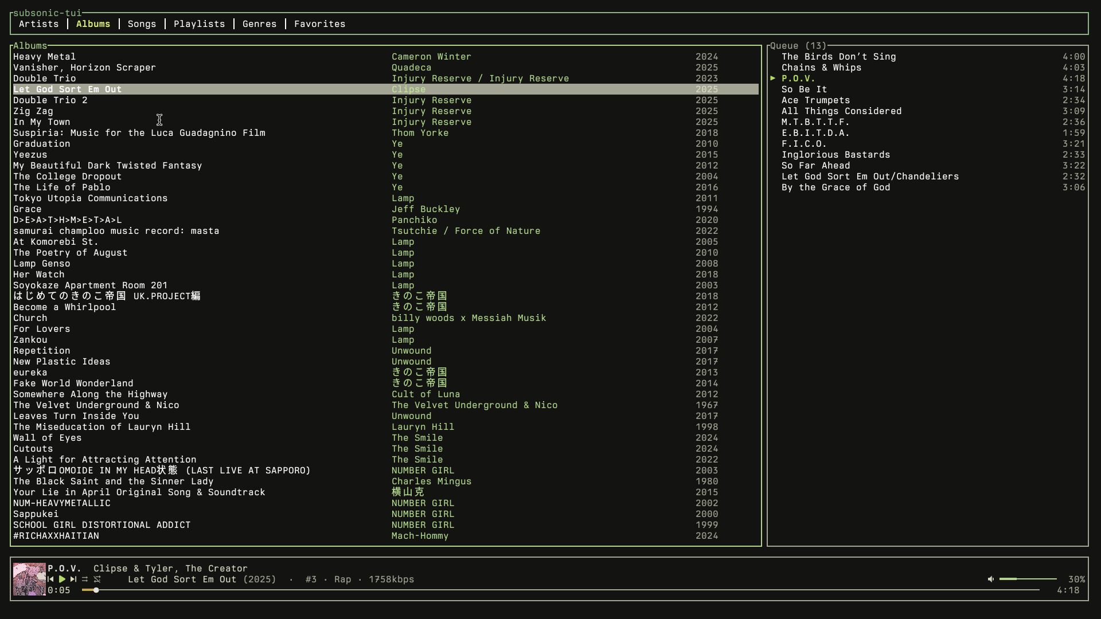This screenshot has height=619, width=1101.
Task: Click the volume slider bar
Action: pyautogui.click(x=1028, y=579)
